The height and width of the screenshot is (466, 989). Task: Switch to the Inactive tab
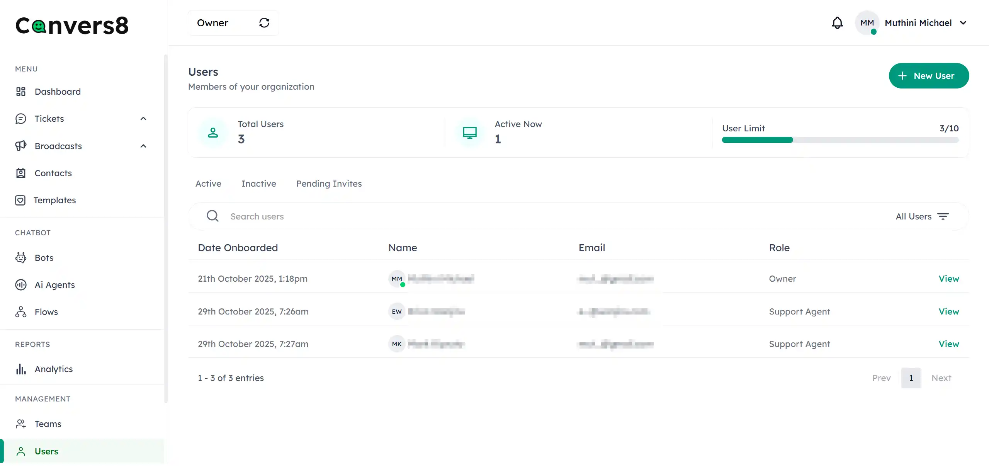click(258, 184)
